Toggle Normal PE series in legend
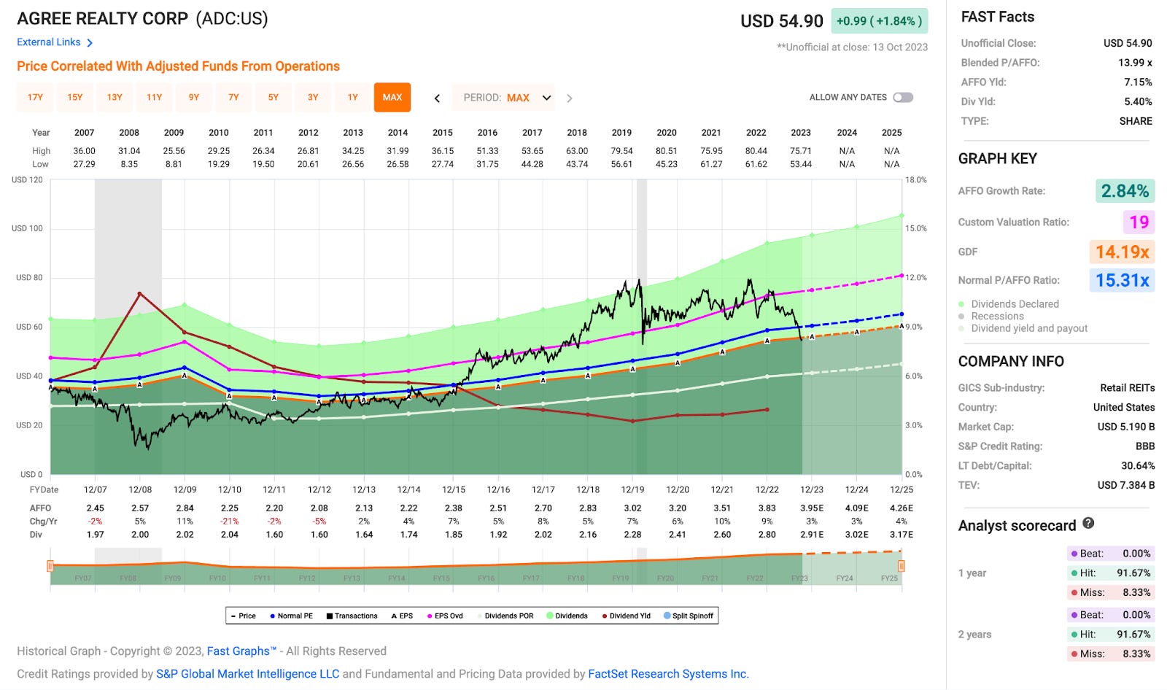Viewport: 1167px width, 690px height. click(x=291, y=616)
